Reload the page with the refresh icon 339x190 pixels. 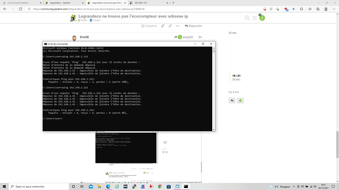21,9
